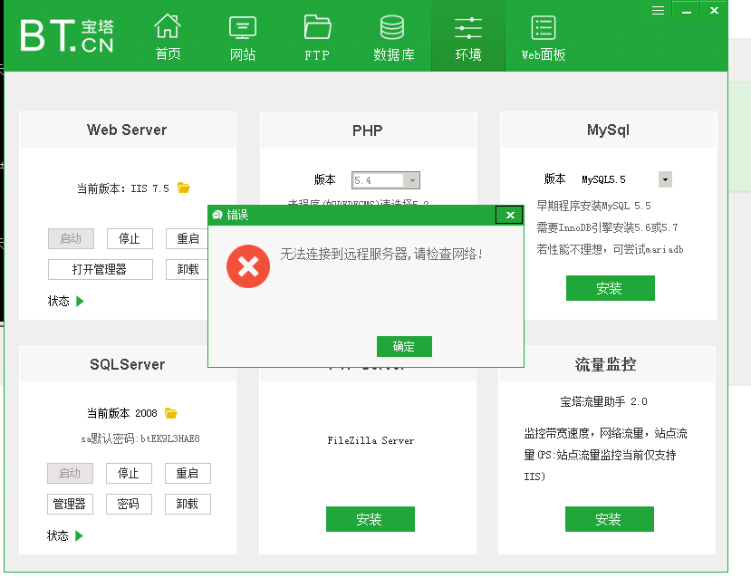Click the 错误 dialog title icon
The height and width of the screenshot is (578, 751).
coord(217,215)
